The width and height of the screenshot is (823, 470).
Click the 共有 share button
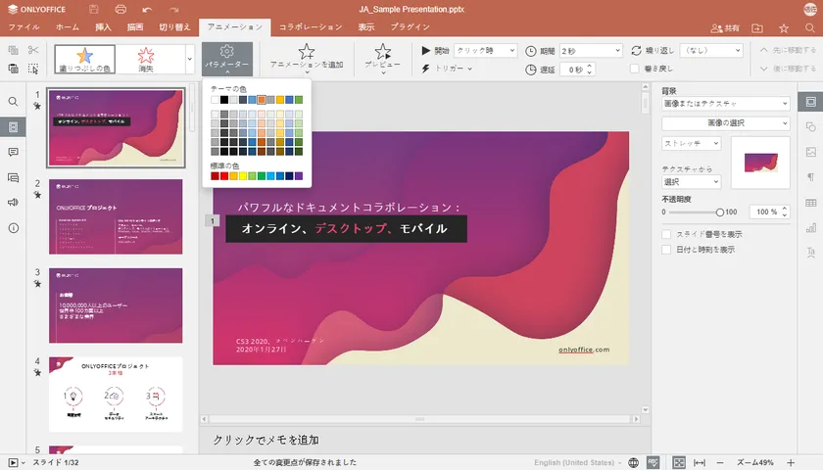[725, 28]
